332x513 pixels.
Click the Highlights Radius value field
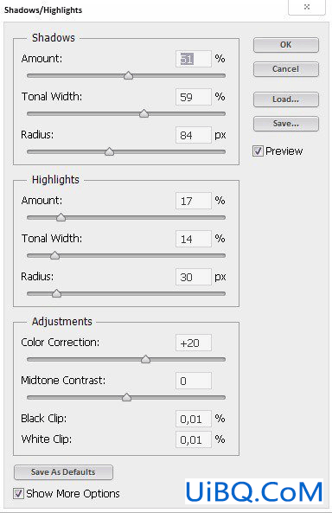coord(194,277)
